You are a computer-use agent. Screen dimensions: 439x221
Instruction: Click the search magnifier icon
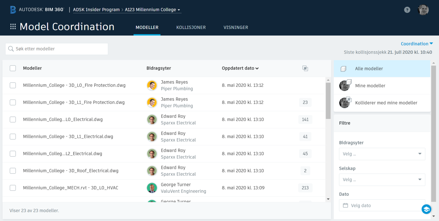pyautogui.click(x=11, y=49)
